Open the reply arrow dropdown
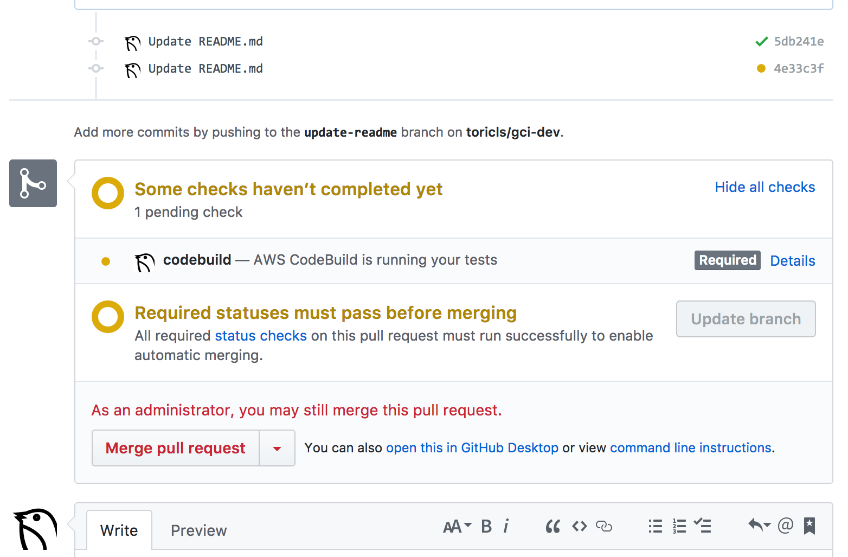Viewport: 848px width, 557px height. click(x=759, y=525)
